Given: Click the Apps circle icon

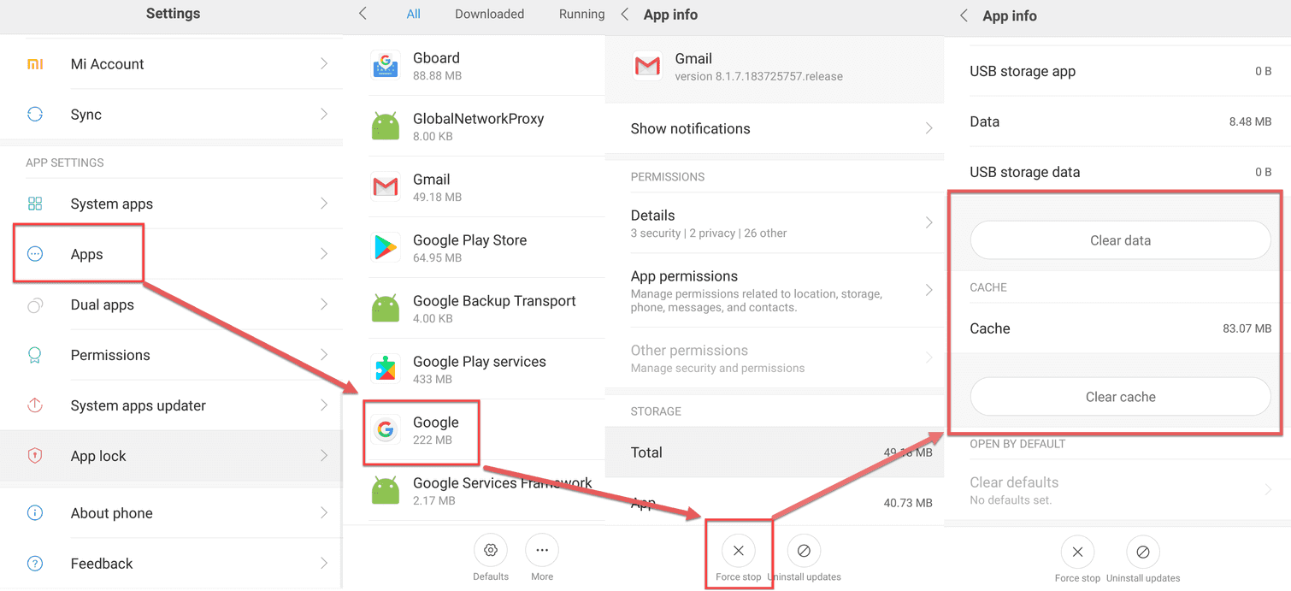Looking at the screenshot, I should point(35,253).
